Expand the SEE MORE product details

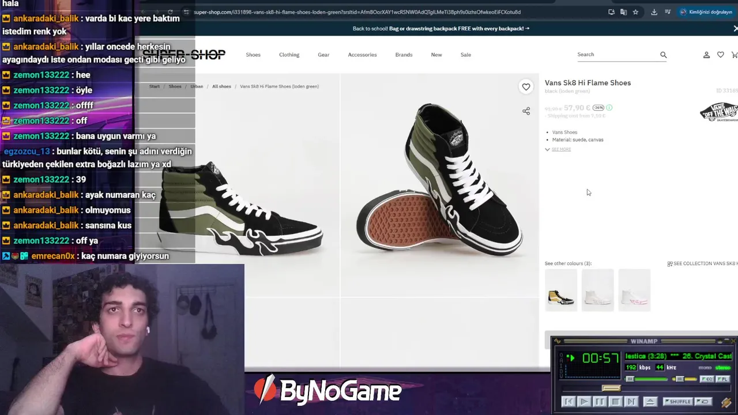pos(558,149)
